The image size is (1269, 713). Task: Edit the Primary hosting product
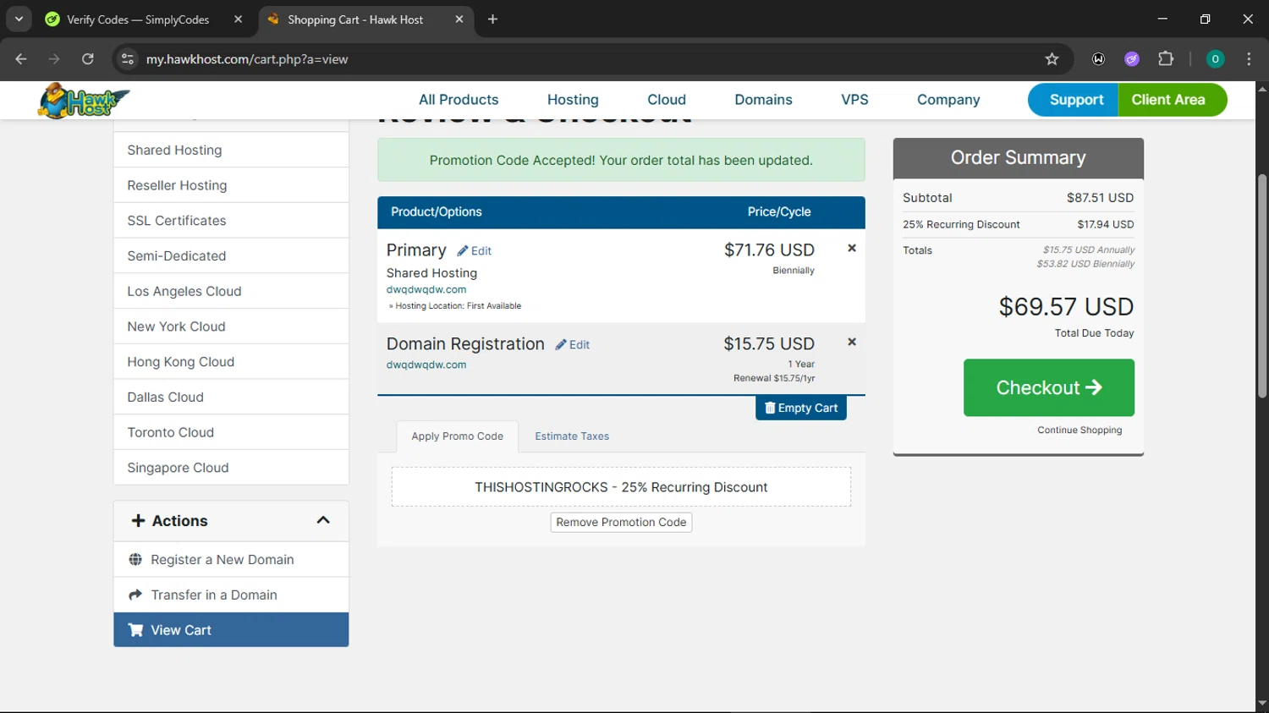[x=475, y=251]
